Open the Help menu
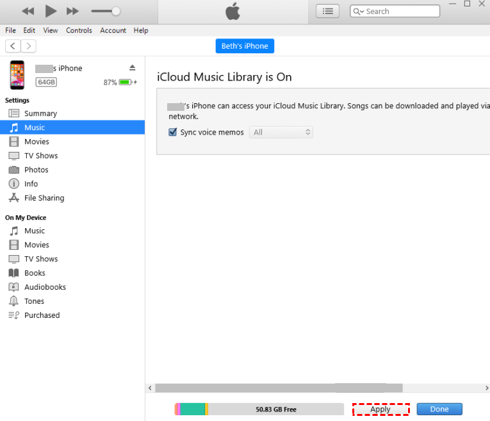The height and width of the screenshot is (421, 490). pyautogui.click(x=141, y=30)
